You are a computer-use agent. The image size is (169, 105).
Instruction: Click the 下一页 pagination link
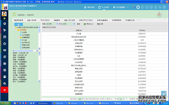point(128,99)
